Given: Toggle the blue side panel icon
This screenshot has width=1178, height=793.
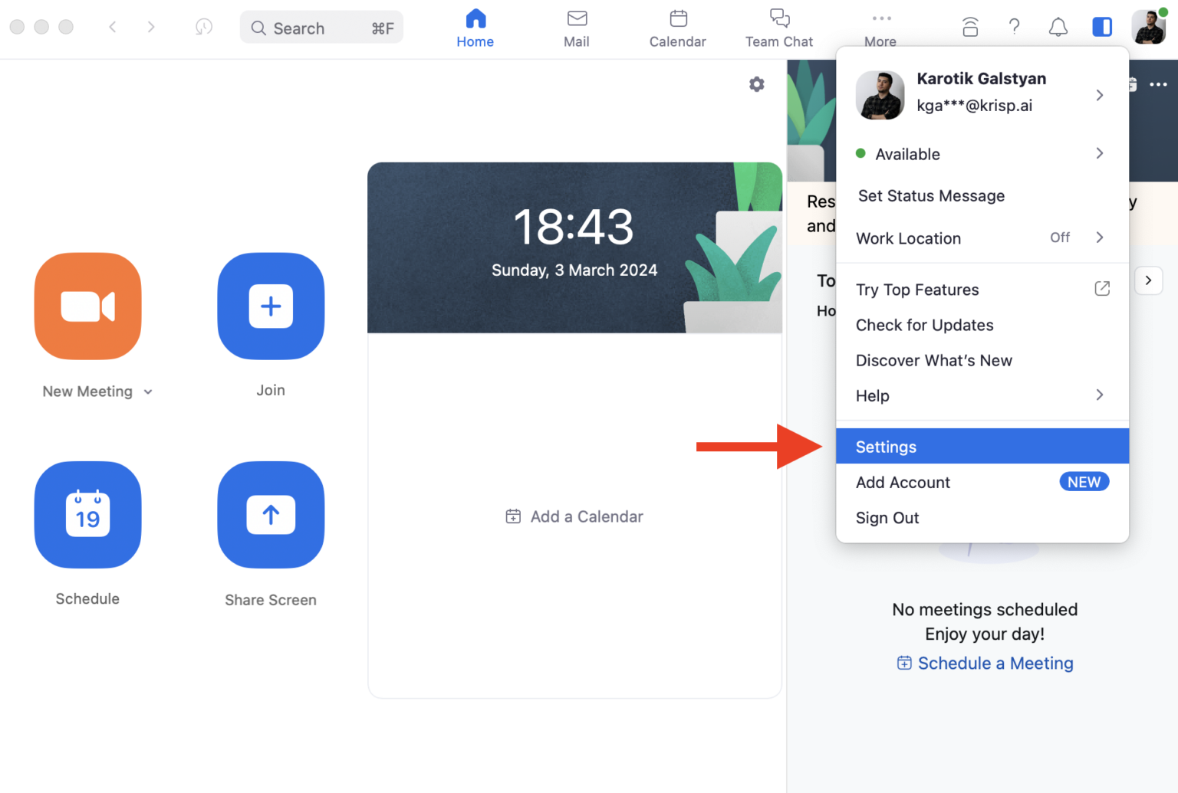Looking at the screenshot, I should (x=1102, y=28).
